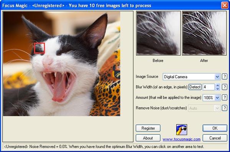Confirm with the OK button
Screen dimensions: 230x152
click(x=215, y=128)
